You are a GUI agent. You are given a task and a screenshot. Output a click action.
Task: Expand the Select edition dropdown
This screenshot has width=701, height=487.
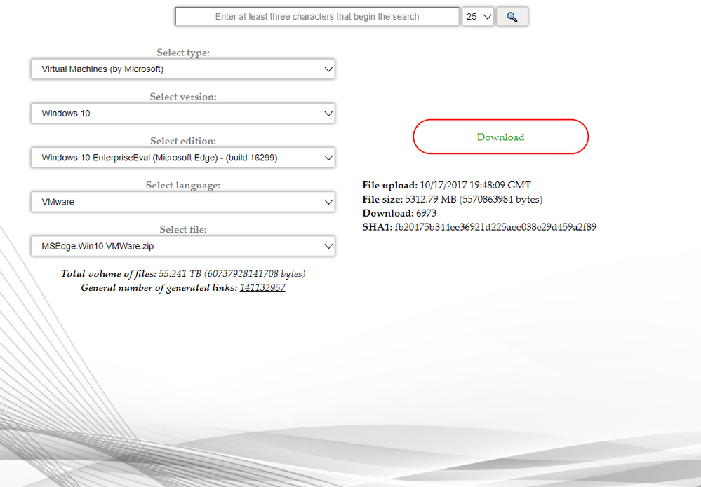point(183,158)
